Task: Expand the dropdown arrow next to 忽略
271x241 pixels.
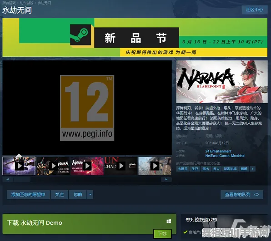Action: pyautogui.click(x=90, y=195)
